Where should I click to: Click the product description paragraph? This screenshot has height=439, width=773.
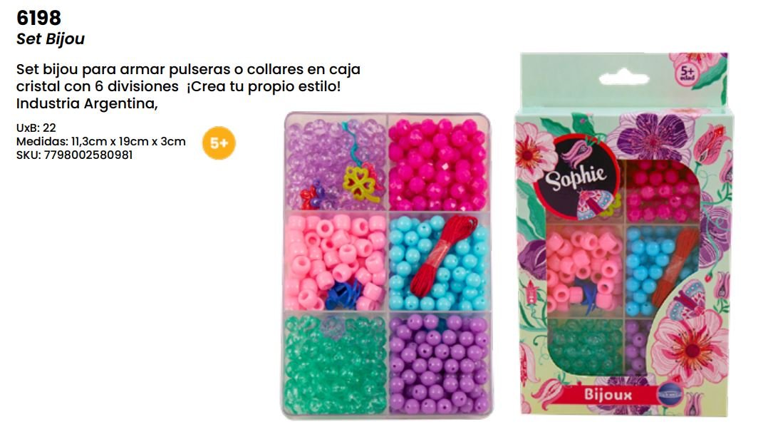click(x=188, y=86)
